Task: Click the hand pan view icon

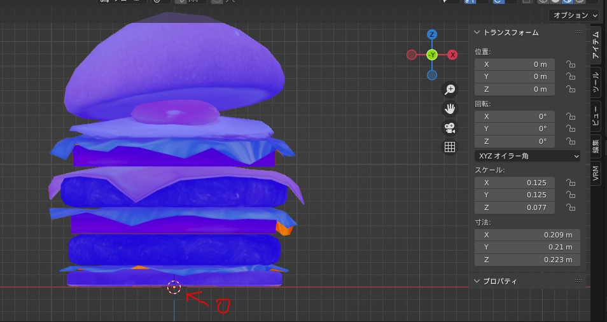Action: pyautogui.click(x=450, y=109)
